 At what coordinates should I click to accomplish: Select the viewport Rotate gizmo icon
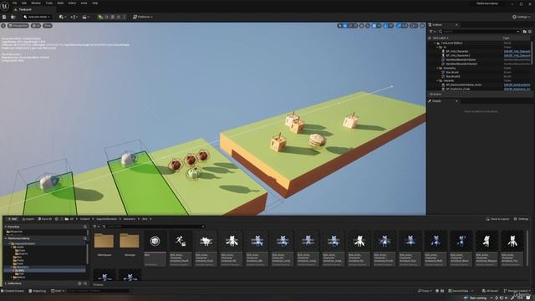(x=350, y=26)
